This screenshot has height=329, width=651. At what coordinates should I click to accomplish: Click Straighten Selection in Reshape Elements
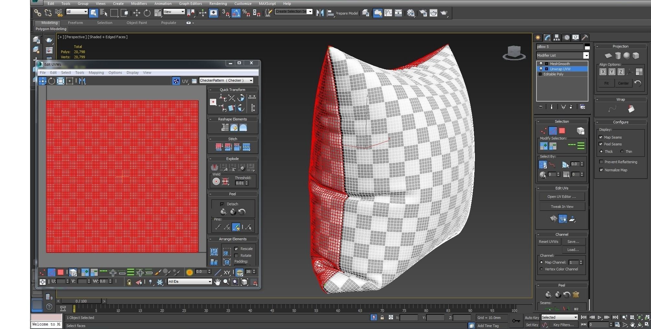tap(225, 128)
